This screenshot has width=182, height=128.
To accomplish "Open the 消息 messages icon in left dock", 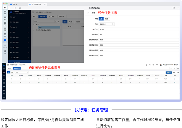I will (5, 12).
